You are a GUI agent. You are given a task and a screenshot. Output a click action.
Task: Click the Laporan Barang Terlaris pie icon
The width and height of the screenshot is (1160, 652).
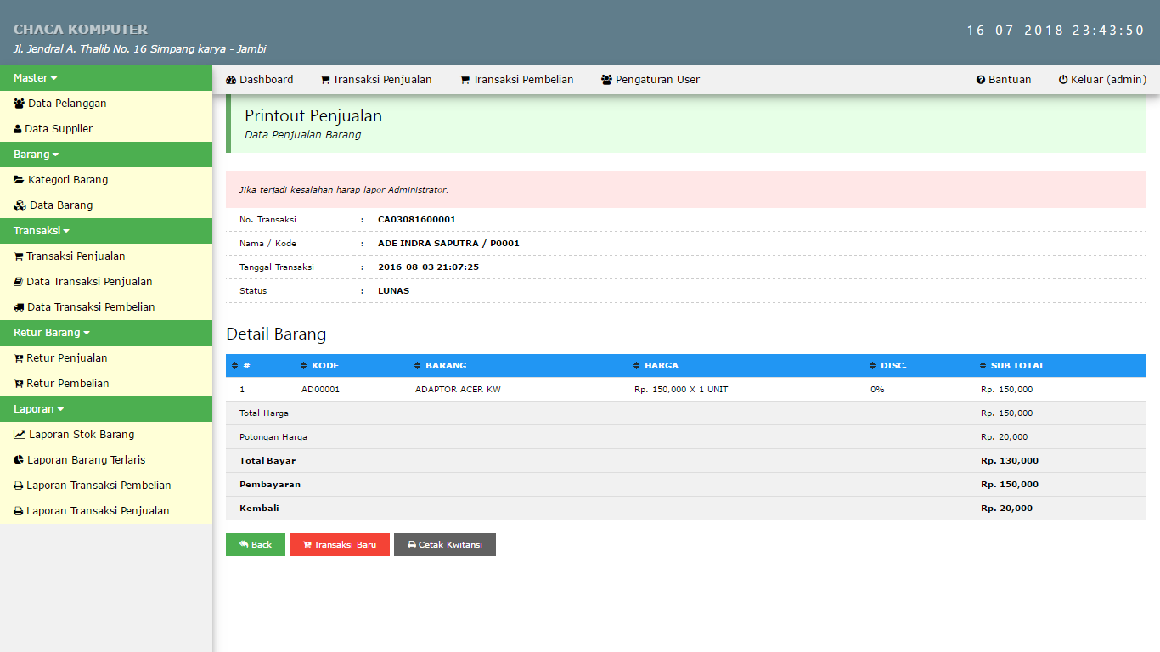click(19, 460)
